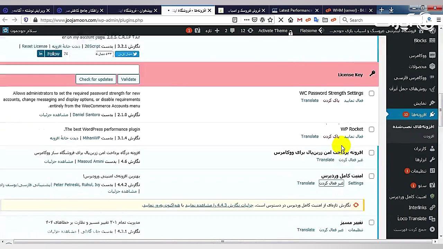Click the Check for updates button
Viewport: 443px width, 249px height.
tap(96, 79)
